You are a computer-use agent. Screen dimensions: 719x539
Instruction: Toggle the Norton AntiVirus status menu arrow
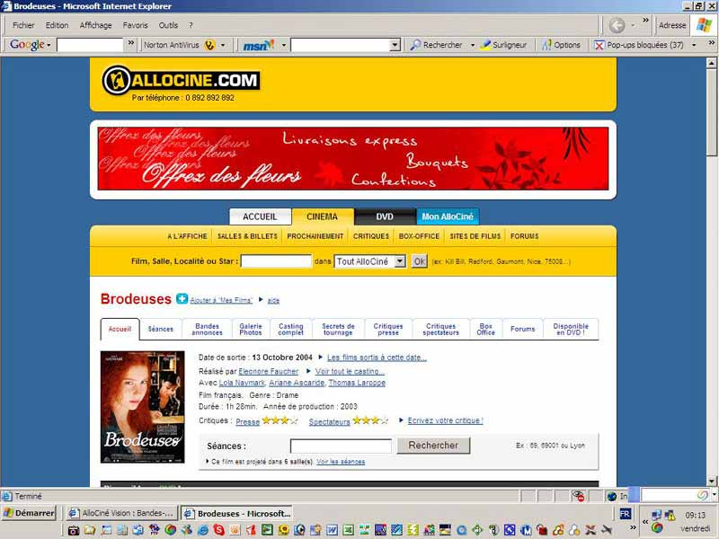pos(221,45)
